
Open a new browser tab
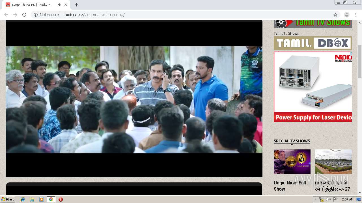(x=76, y=5)
